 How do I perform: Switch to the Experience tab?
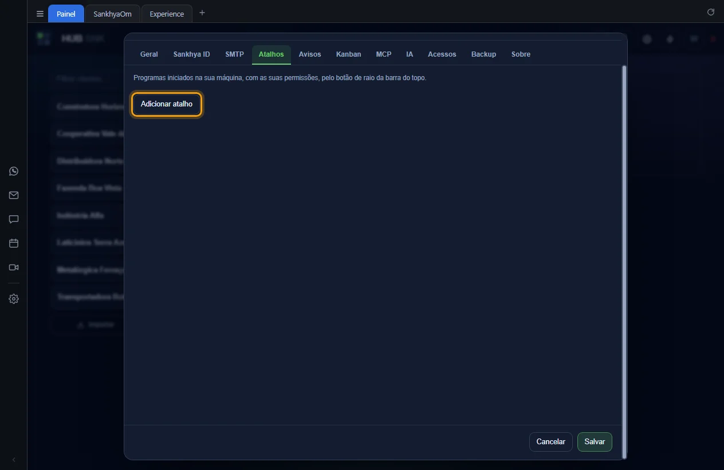(167, 14)
